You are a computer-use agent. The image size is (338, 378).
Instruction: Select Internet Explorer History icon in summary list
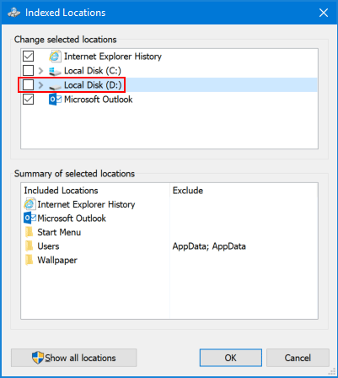click(30, 204)
